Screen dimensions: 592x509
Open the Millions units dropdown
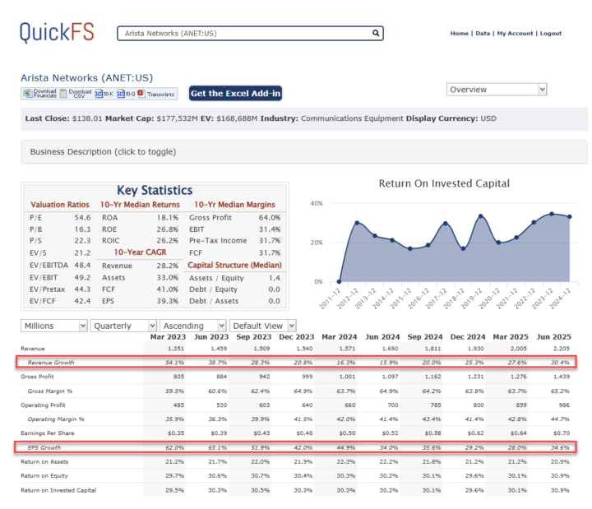click(x=54, y=326)
